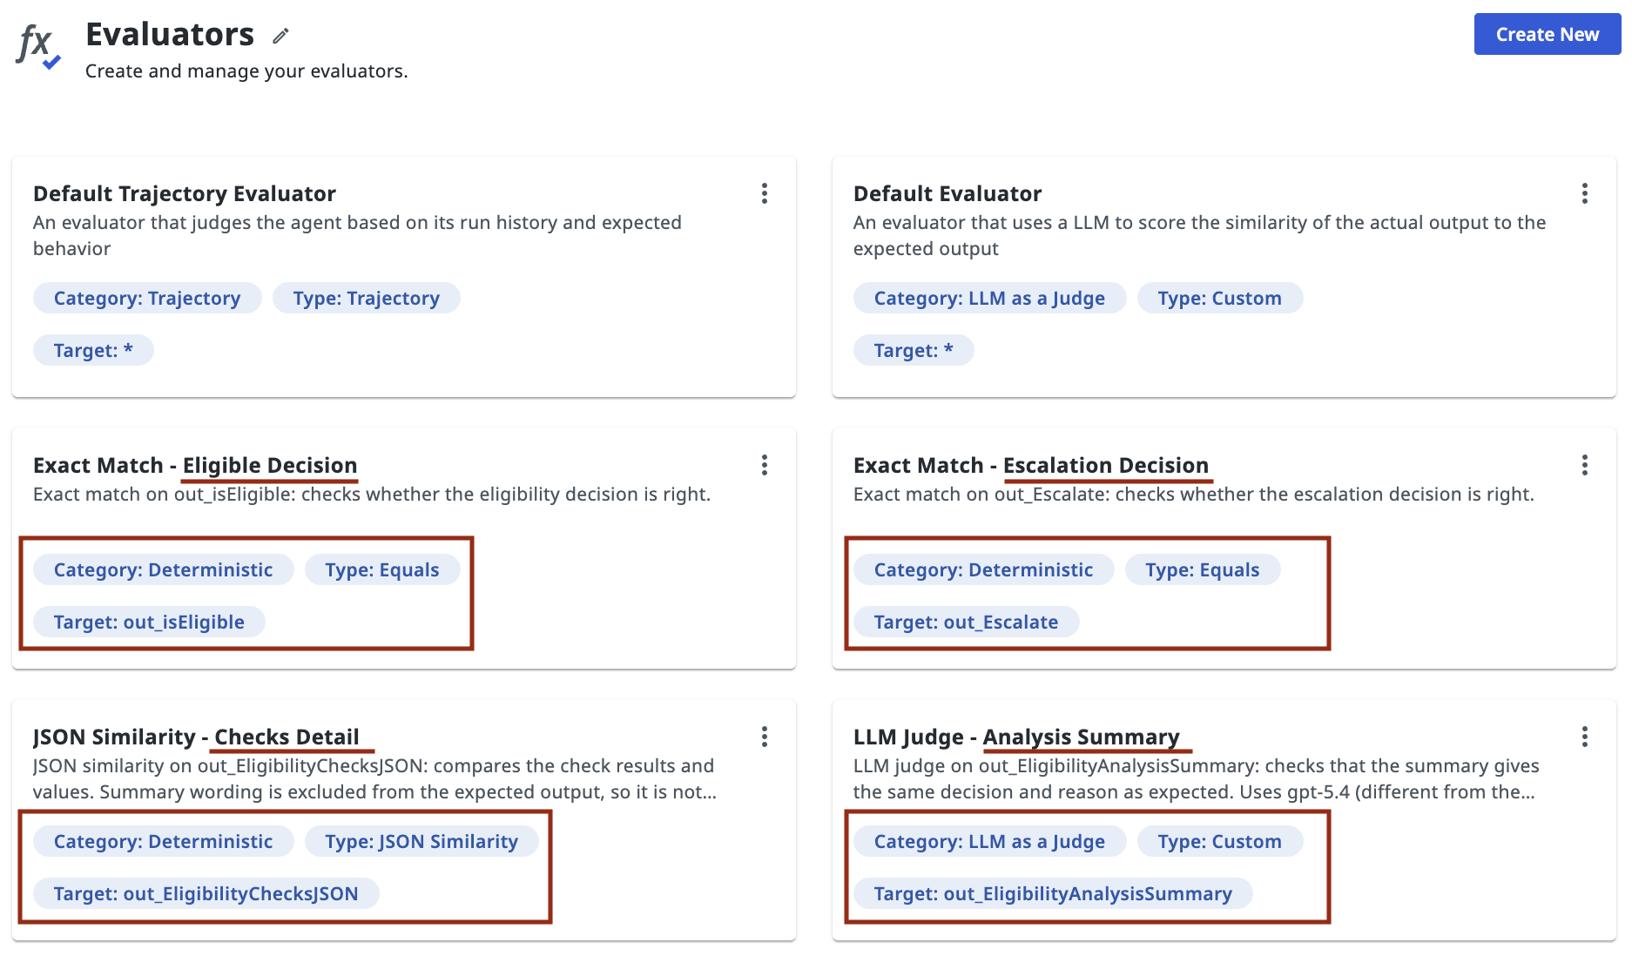Viewport: 1632px width, 956px height.
Task: Open the LLM Judge - Analysis Summary title
Action: click(1016, 737)
